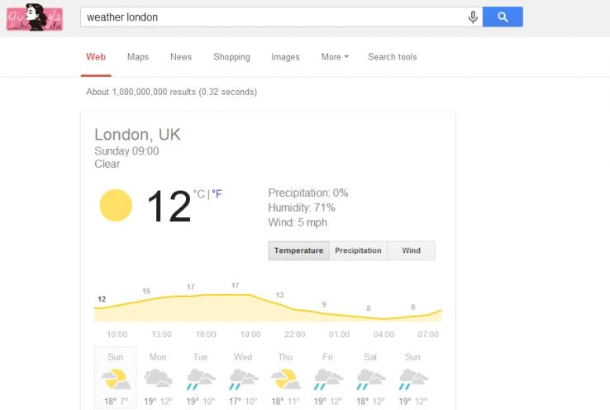Click the Google doodle logo
This screenshot has width=610, height=410.
pyautogui.click(x=34, y=17)
